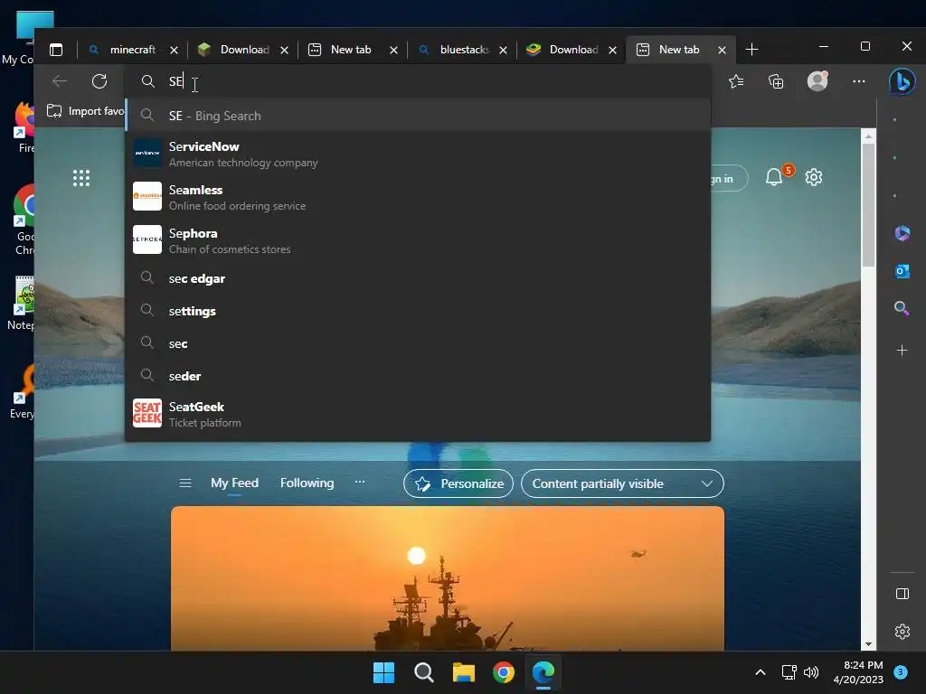Choose the SeatGeek suggestion

pos(418,414)
